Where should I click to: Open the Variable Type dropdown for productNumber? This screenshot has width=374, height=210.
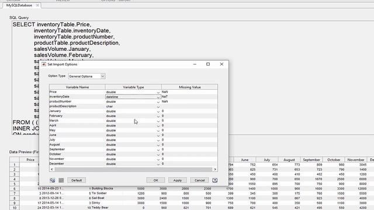click(158, 101)
